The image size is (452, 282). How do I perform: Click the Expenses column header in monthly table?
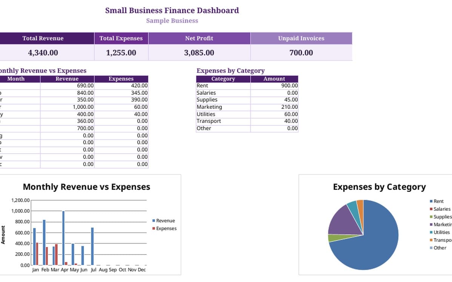(x=121, y=79)
